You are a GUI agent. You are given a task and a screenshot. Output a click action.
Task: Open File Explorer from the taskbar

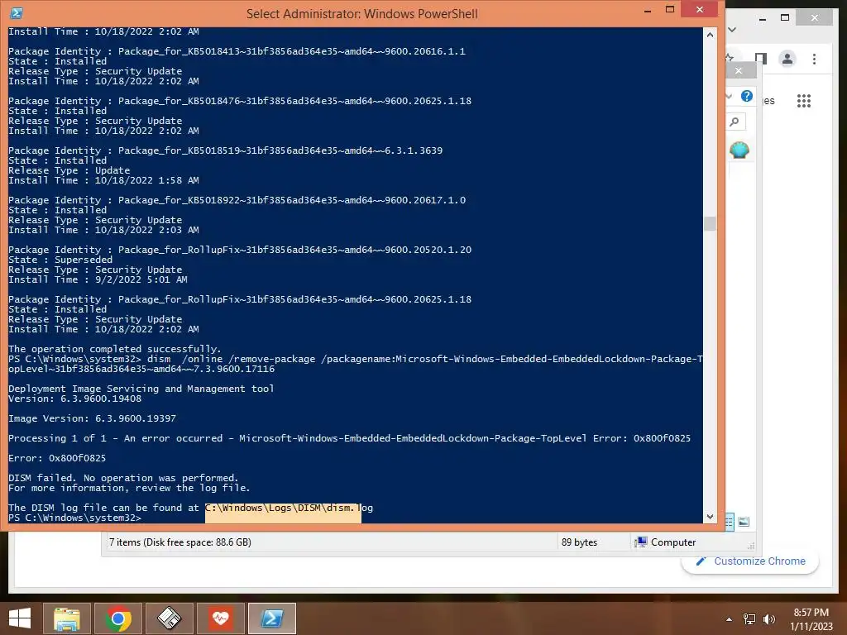coord(67,618)
